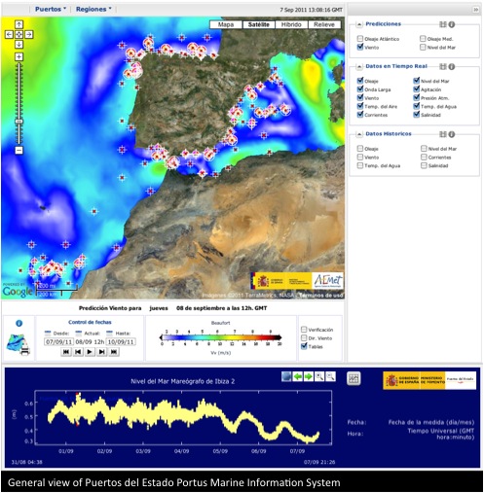Zoom out the map with minus button
The width and height of the screenshot is (484, 493).
pyautogui.click(x=19, y=150)
